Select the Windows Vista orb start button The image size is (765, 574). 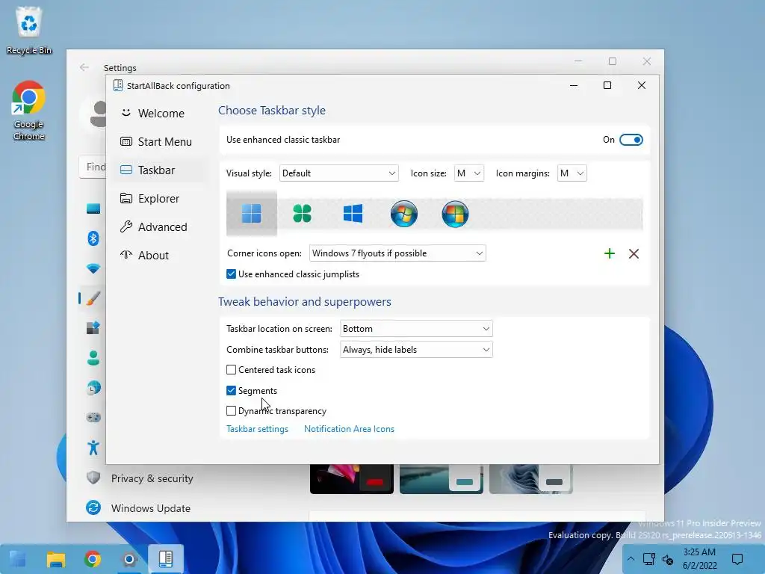(x=455, y=213)
